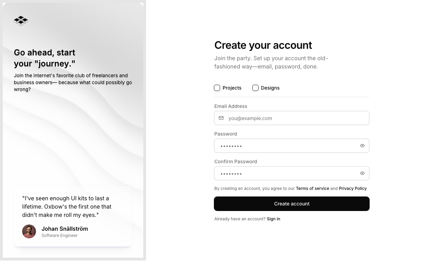The height and width of the screenshot is (266, 443).
Task: Click the Oxbow logo icon
Action: [21, 21]
